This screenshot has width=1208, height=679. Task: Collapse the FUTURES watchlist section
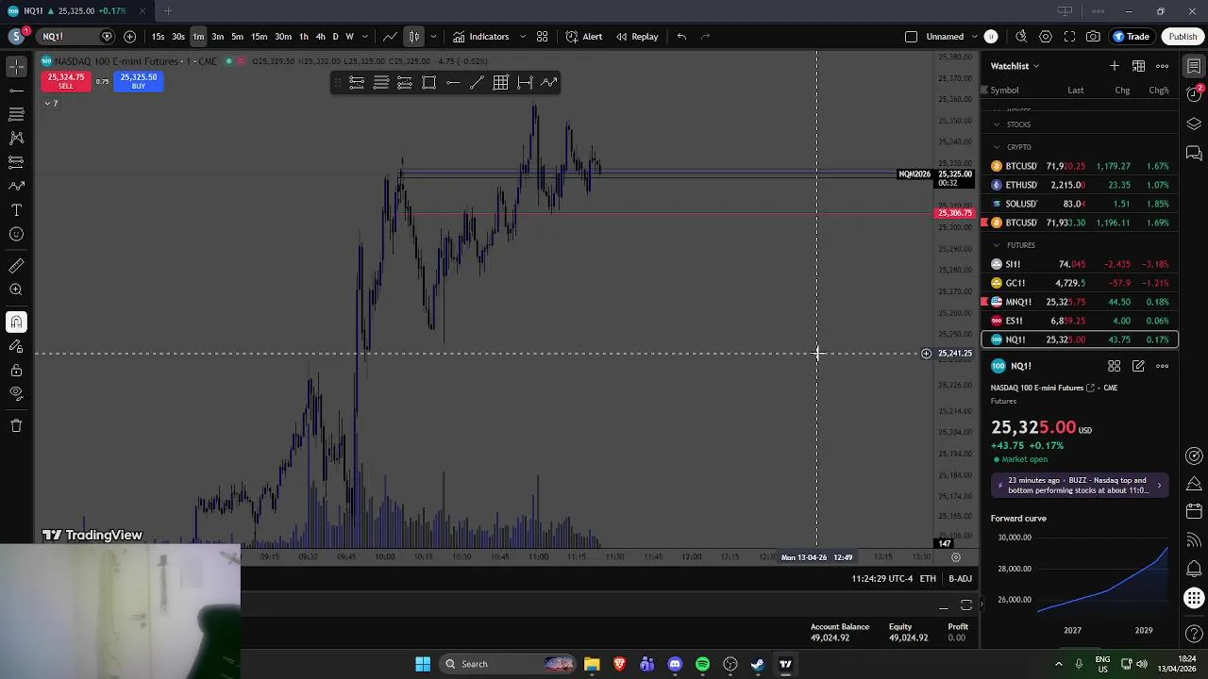click(996, 245)
